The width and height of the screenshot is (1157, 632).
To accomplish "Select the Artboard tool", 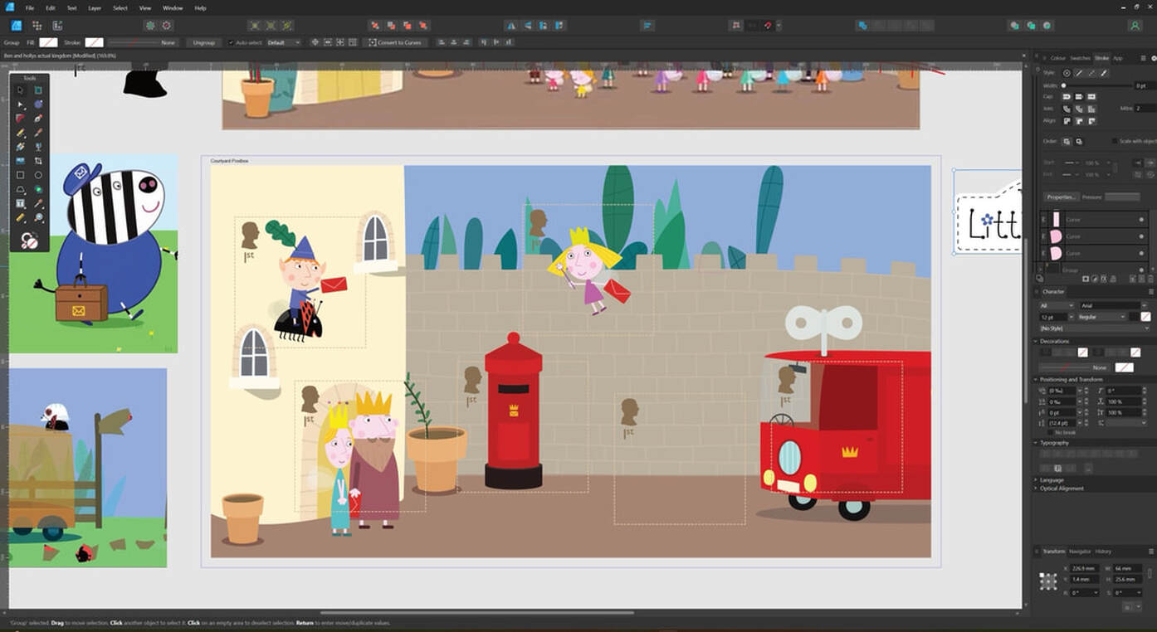I will point(38,90).
